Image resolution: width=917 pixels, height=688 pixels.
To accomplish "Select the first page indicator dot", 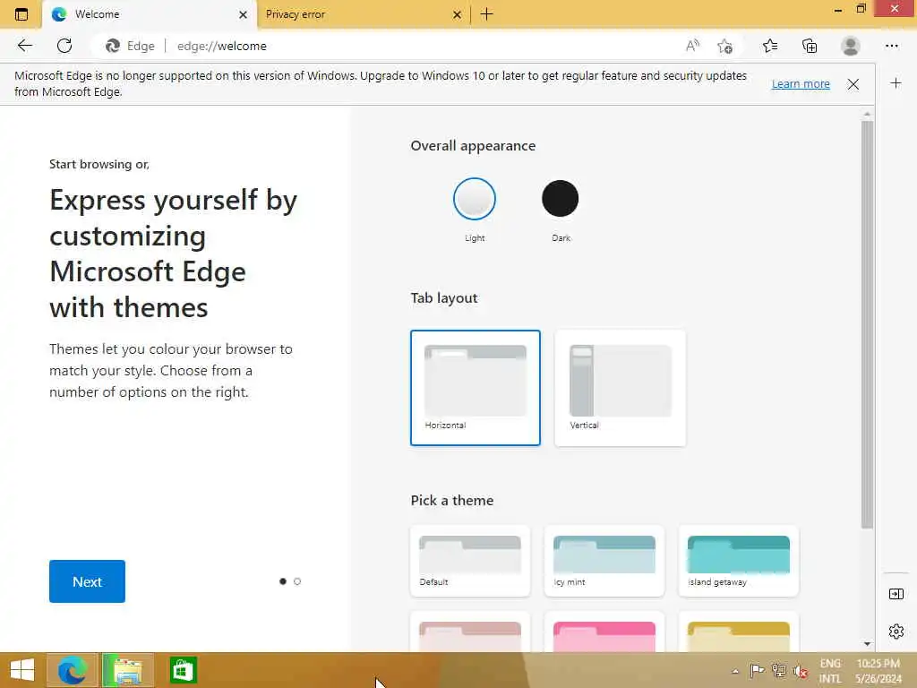I will (283, 581).
